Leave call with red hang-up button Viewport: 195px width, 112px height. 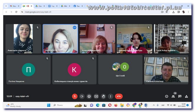[x=119, y=96]
